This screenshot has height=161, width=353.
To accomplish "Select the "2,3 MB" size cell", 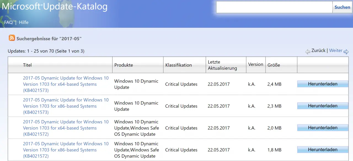I will click(x=274, y=106).
